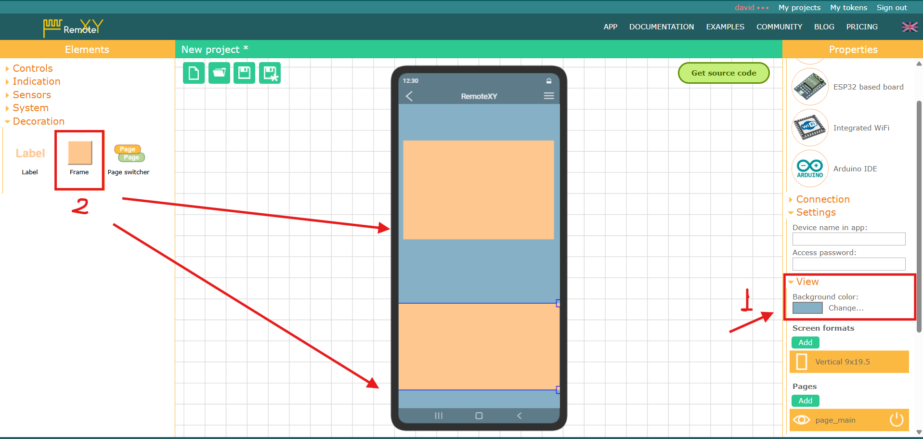This screenshot has width=923, height=439.
Task: Click the New project title
Action: pyautogui.click(x=215, y=50)
